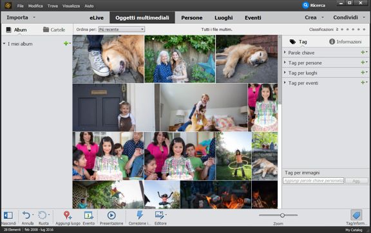Open the File menu
This screenshot has height=233, width=371.
tap(21, 6)
